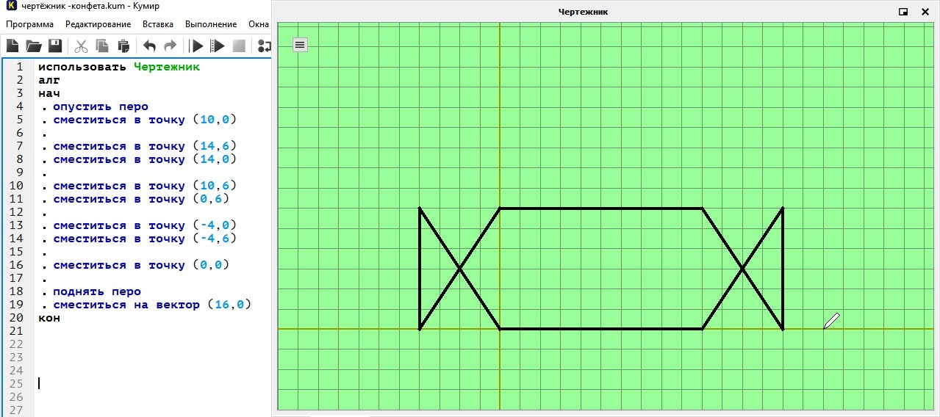Open the Редактирование menu
Screen dimensions: 940x417
[98, 24]
